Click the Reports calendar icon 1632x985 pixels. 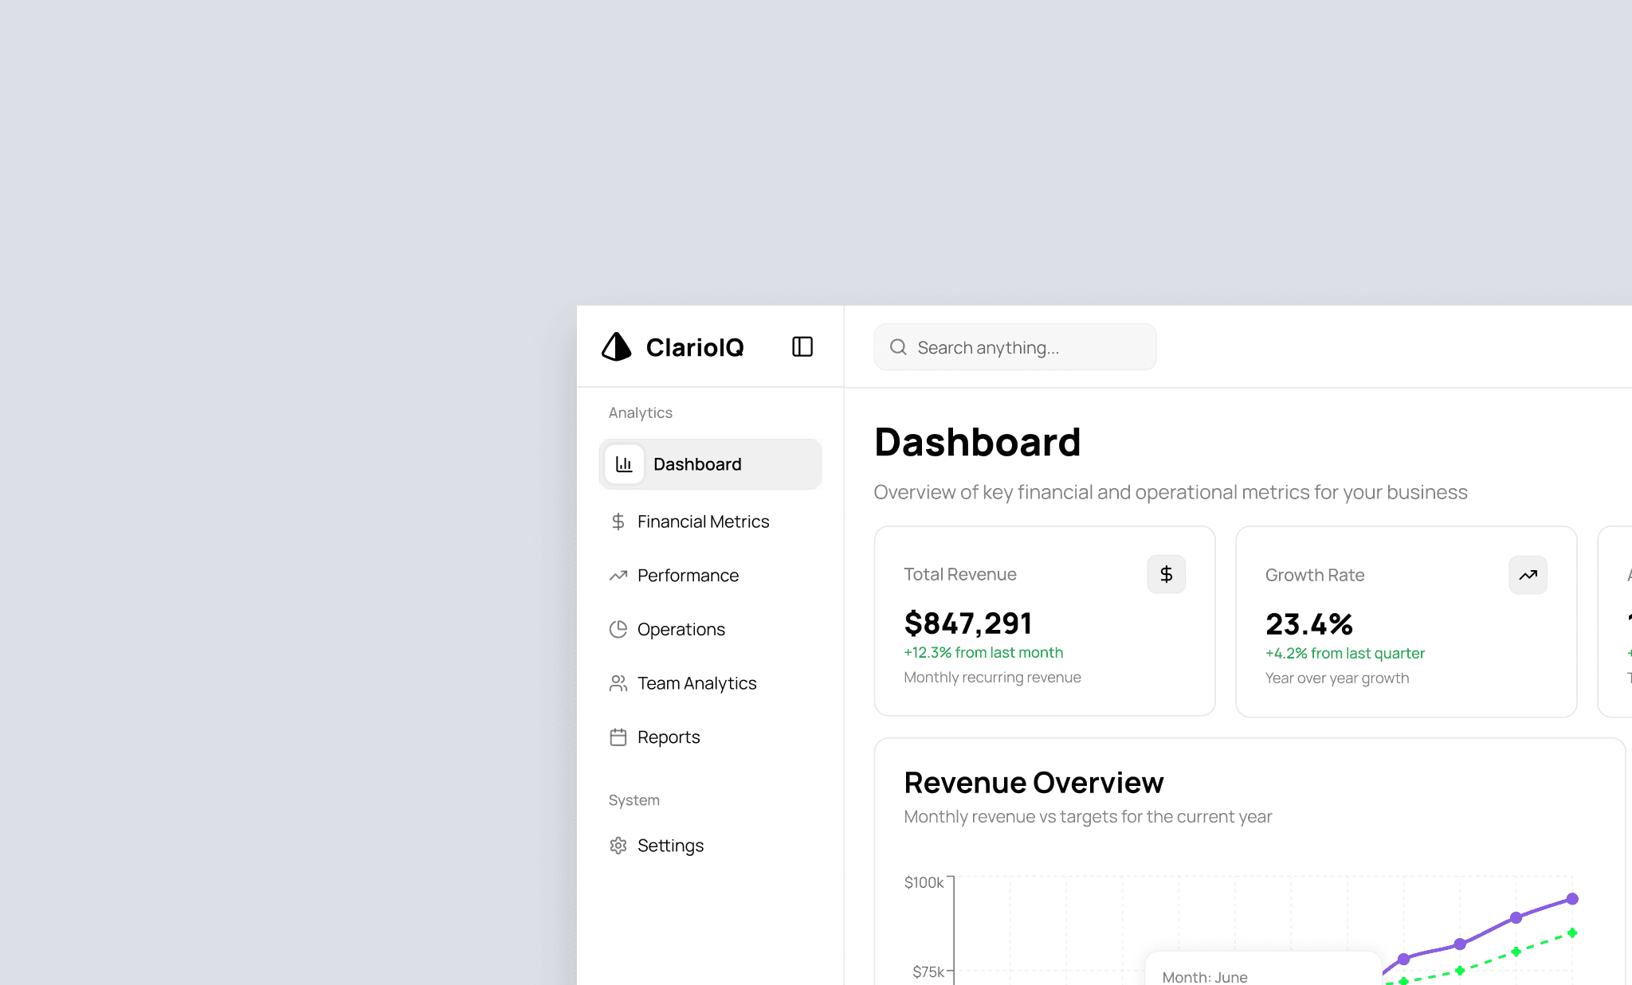[618, 737]
